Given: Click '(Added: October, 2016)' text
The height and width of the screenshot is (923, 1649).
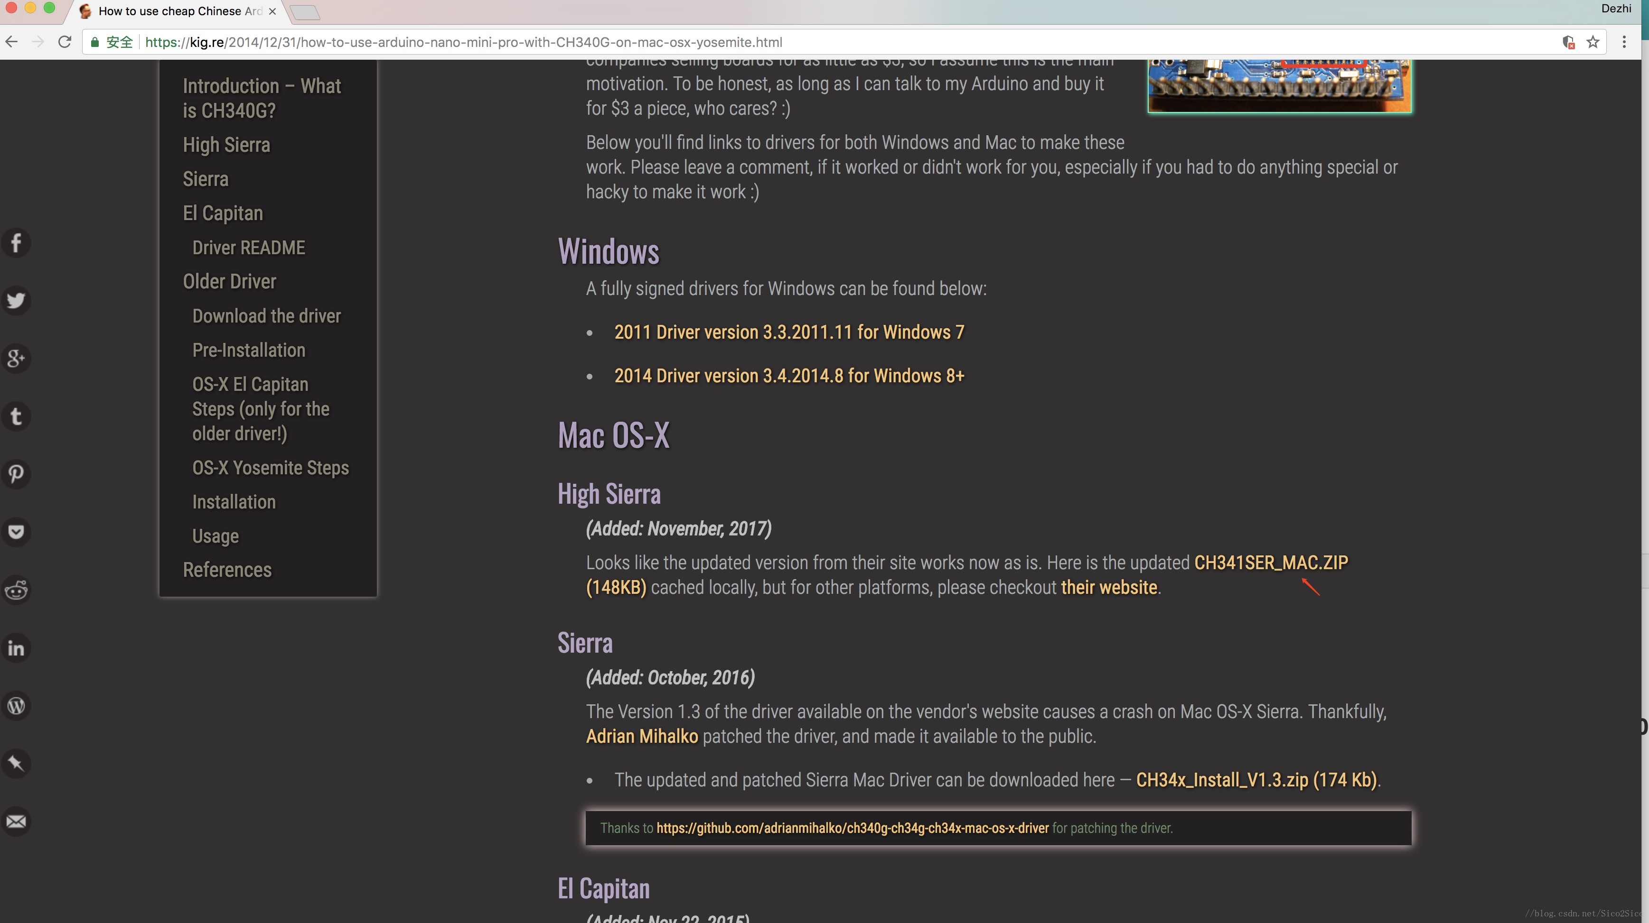Looking at the screenshot, I should click(x=670, y=678).
